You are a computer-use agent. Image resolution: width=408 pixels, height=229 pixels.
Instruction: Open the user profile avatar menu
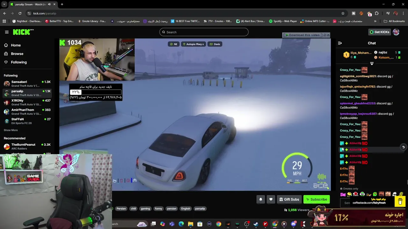point(396,32)
